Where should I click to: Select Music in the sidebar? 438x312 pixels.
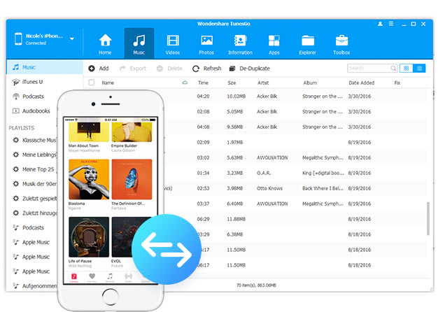45,67
